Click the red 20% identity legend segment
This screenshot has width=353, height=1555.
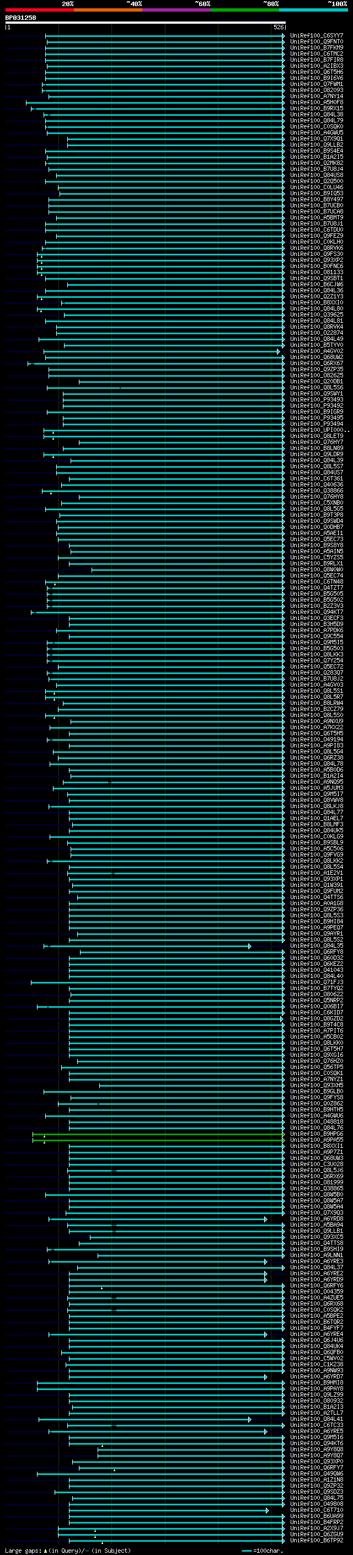(x=39, y=10)
